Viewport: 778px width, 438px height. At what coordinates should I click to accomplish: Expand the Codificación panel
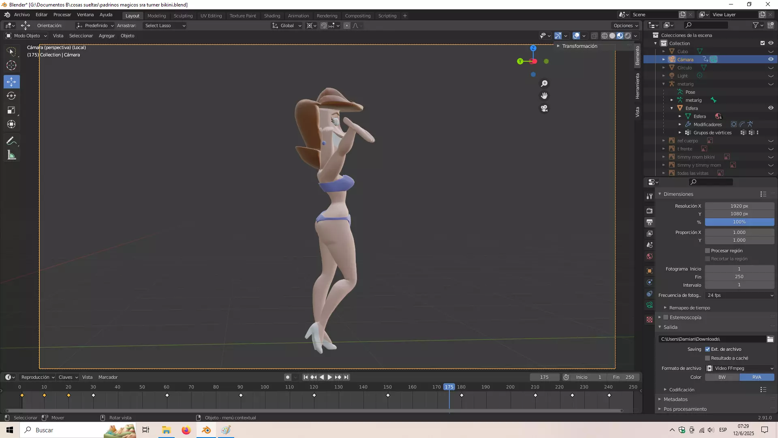[682, 390]
